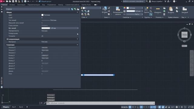Click the Группа group icon

tap(146, 9)
